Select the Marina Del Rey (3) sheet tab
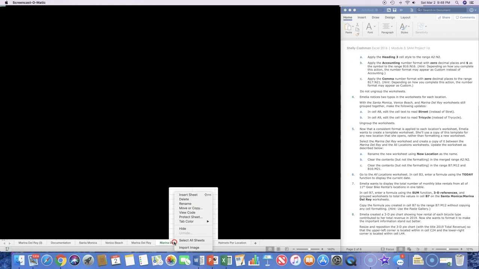Viewport: 479px width, 269px height. pyautogui.click(x=30, y=243)
